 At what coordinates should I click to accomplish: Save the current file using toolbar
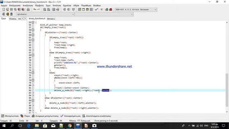click(x=11, y=10)
